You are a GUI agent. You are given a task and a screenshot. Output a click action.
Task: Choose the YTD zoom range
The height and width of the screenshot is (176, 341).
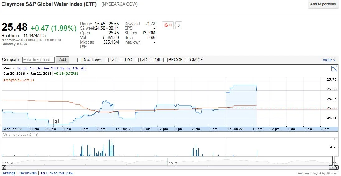click(x=54, y=68)
